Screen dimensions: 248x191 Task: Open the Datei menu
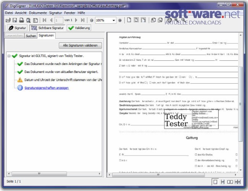point(9,13)
